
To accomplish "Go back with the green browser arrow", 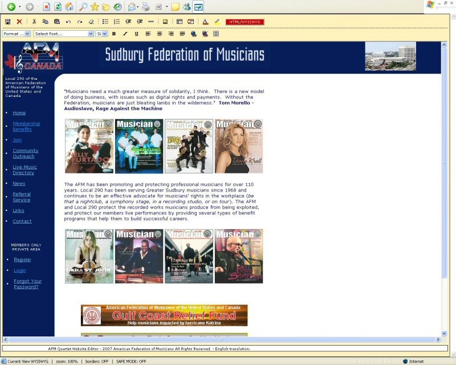I will click(11, 6).
